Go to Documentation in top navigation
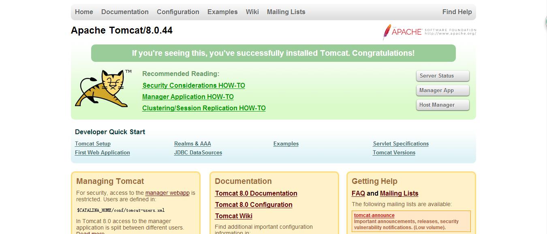 pyautogui.click(x=125, y=12)
